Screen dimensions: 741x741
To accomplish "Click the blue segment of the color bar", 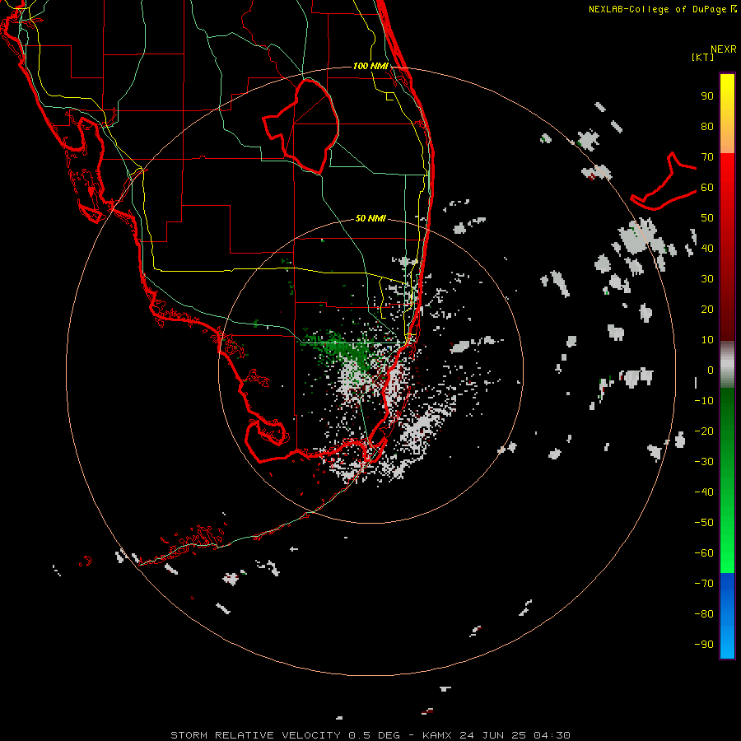I will pyautogui.click(x=727, y=616).
